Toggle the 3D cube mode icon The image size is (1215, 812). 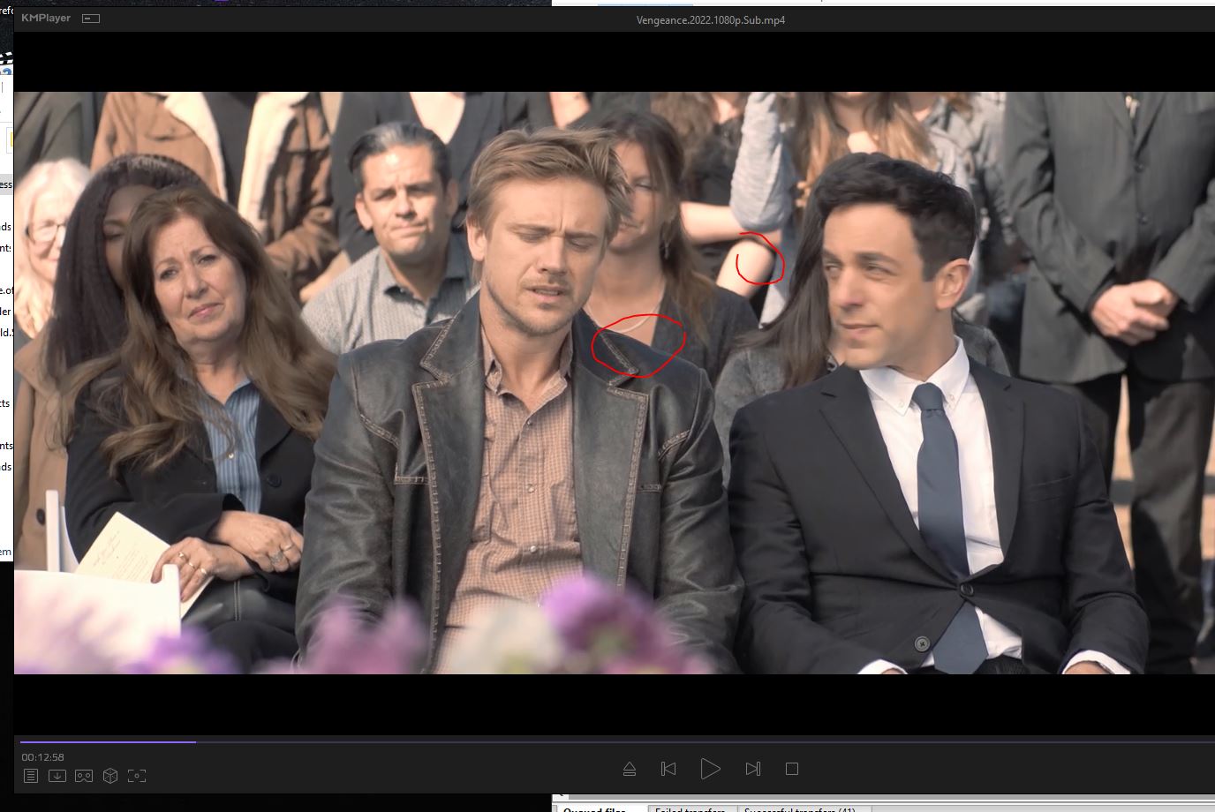(x=110, y=776)
